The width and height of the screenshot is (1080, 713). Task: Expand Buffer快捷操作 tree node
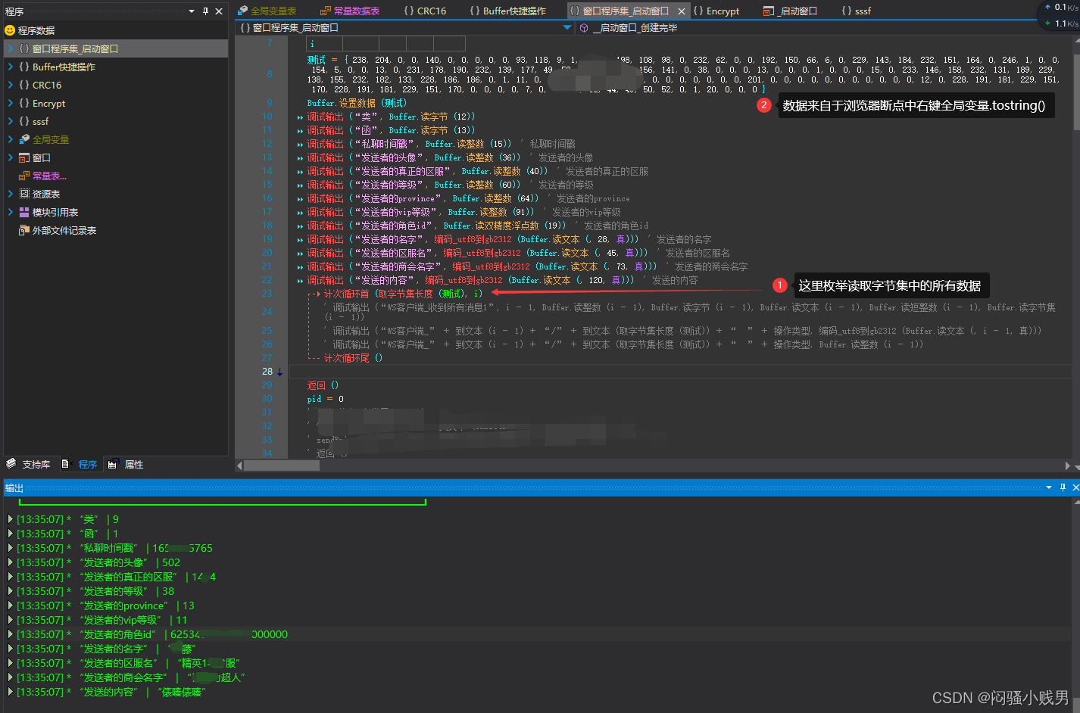tap(11, 67)
